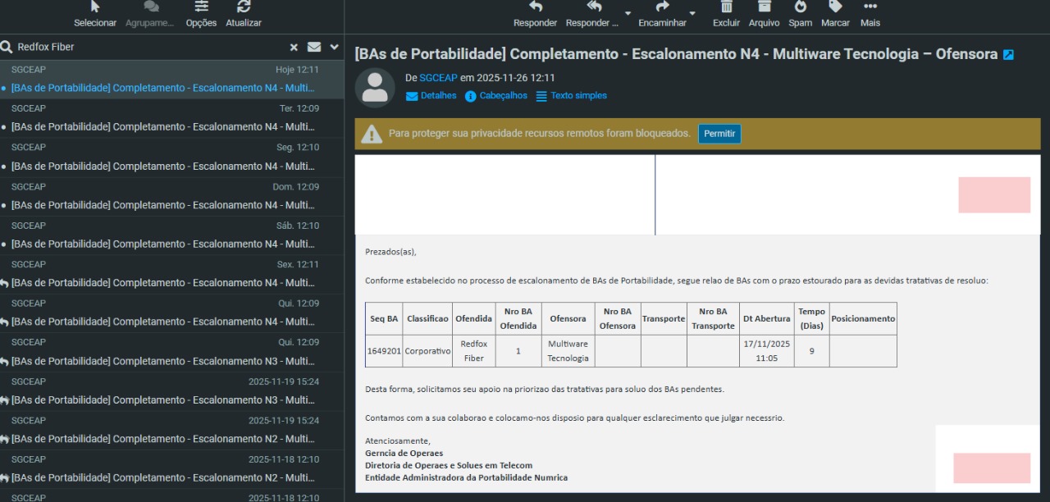Expand the search options chevron

click(335, 48)
